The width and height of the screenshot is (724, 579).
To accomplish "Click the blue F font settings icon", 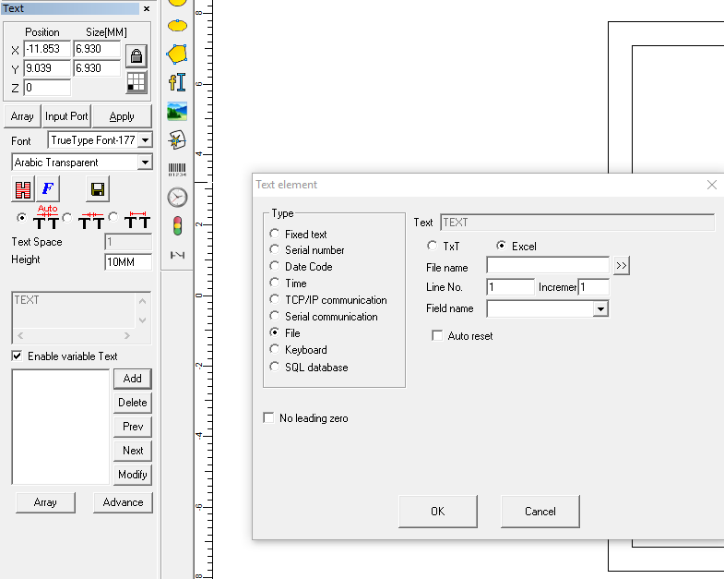I will (48, 189).
